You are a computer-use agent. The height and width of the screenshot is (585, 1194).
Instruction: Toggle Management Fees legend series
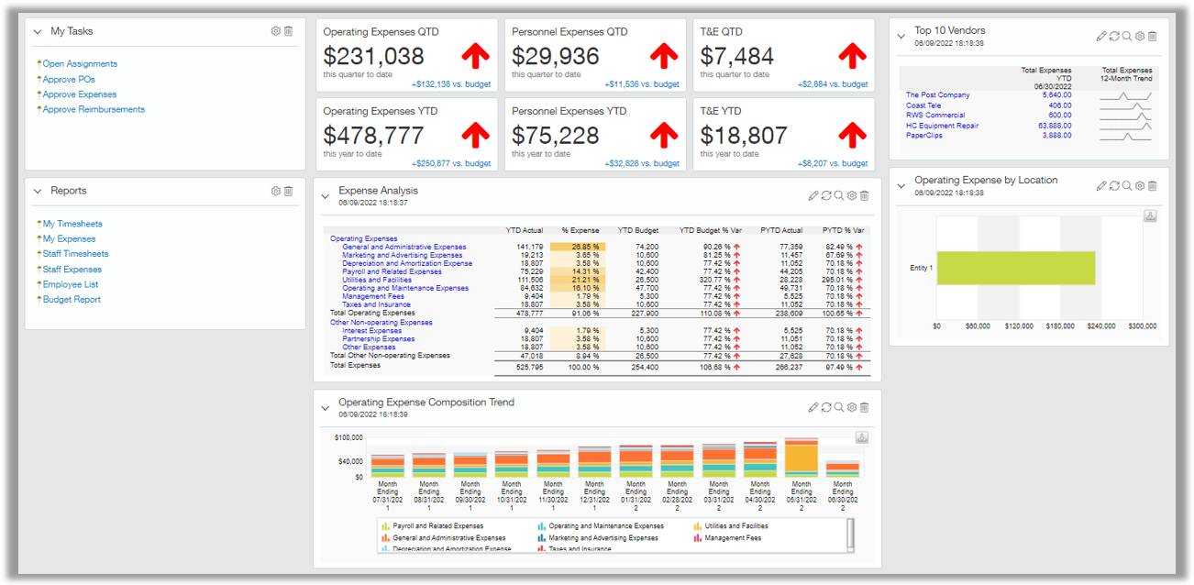(727, 538)
